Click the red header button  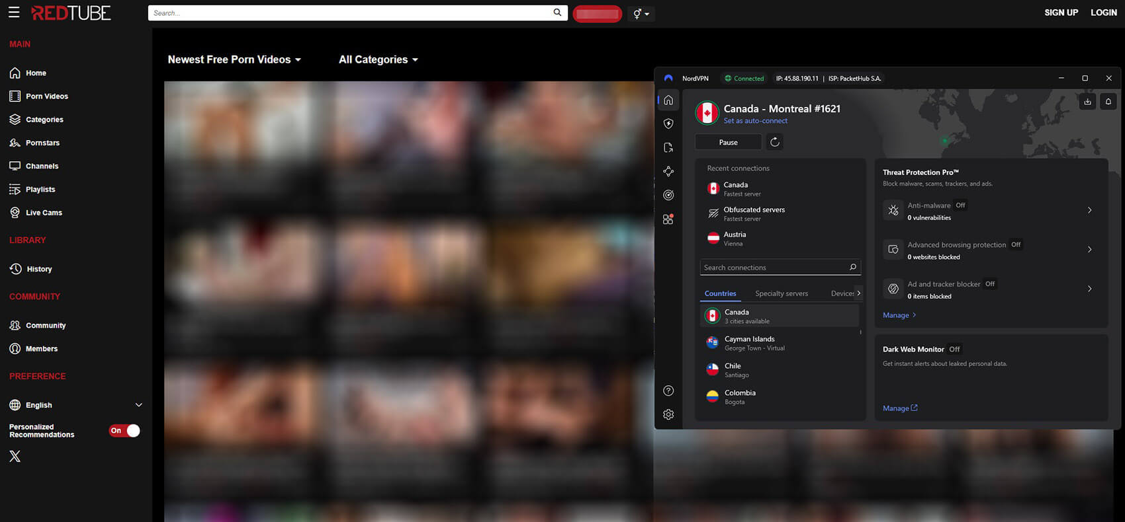(x=597, y=13)
